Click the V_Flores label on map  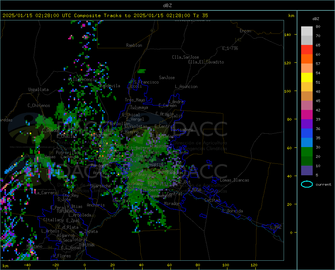pyautogui.click(x=62, y=256)
